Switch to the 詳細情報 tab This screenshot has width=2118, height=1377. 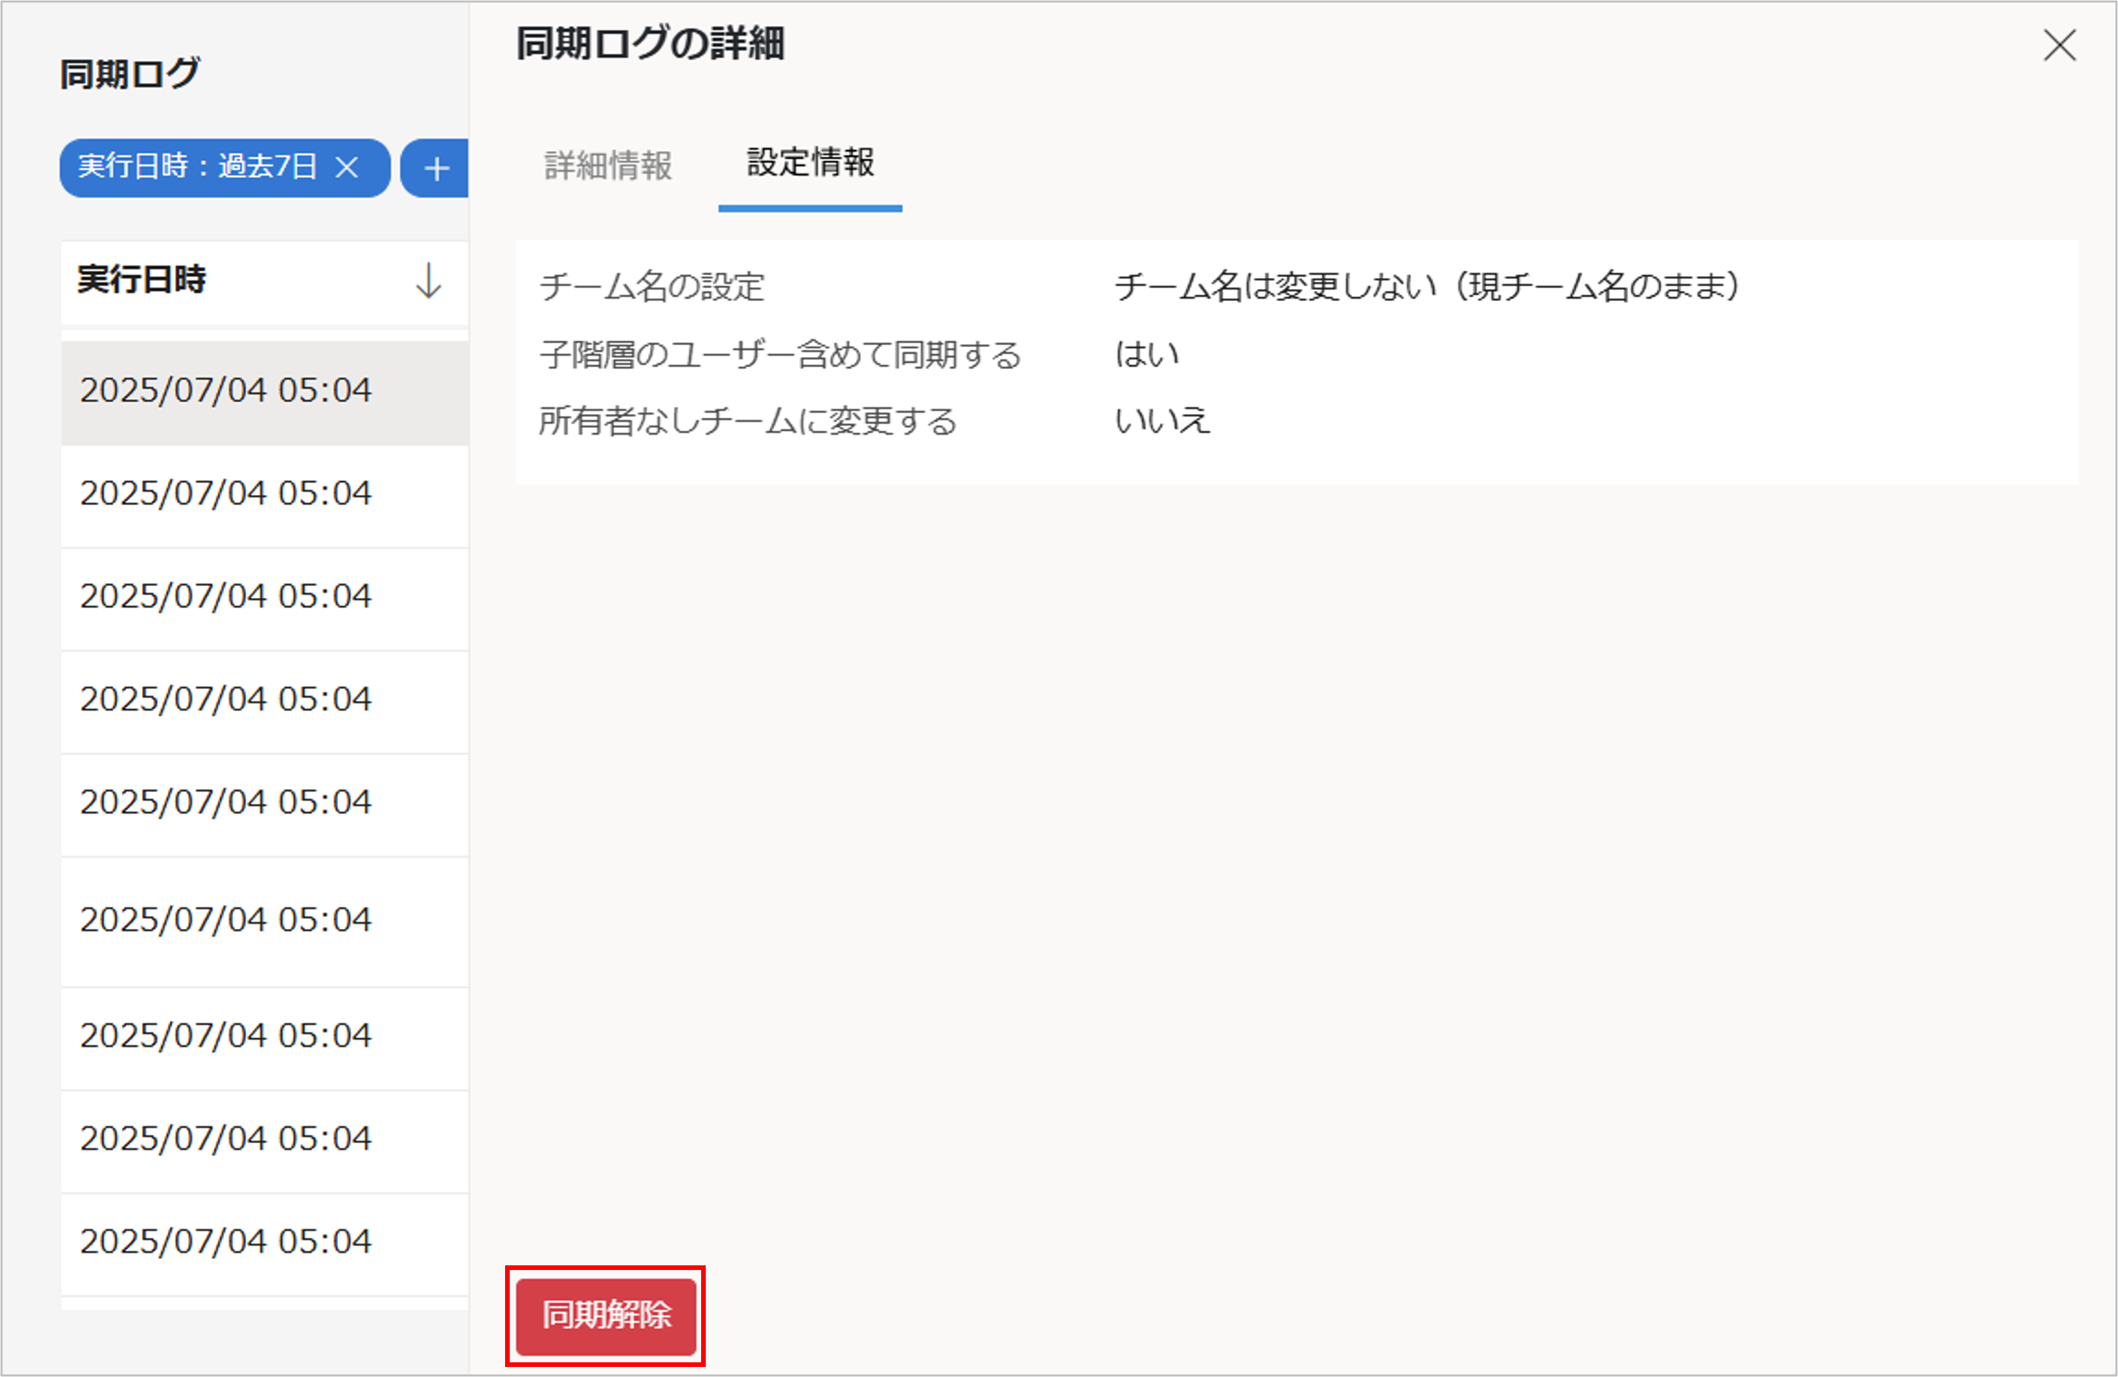tap(608, 165)
